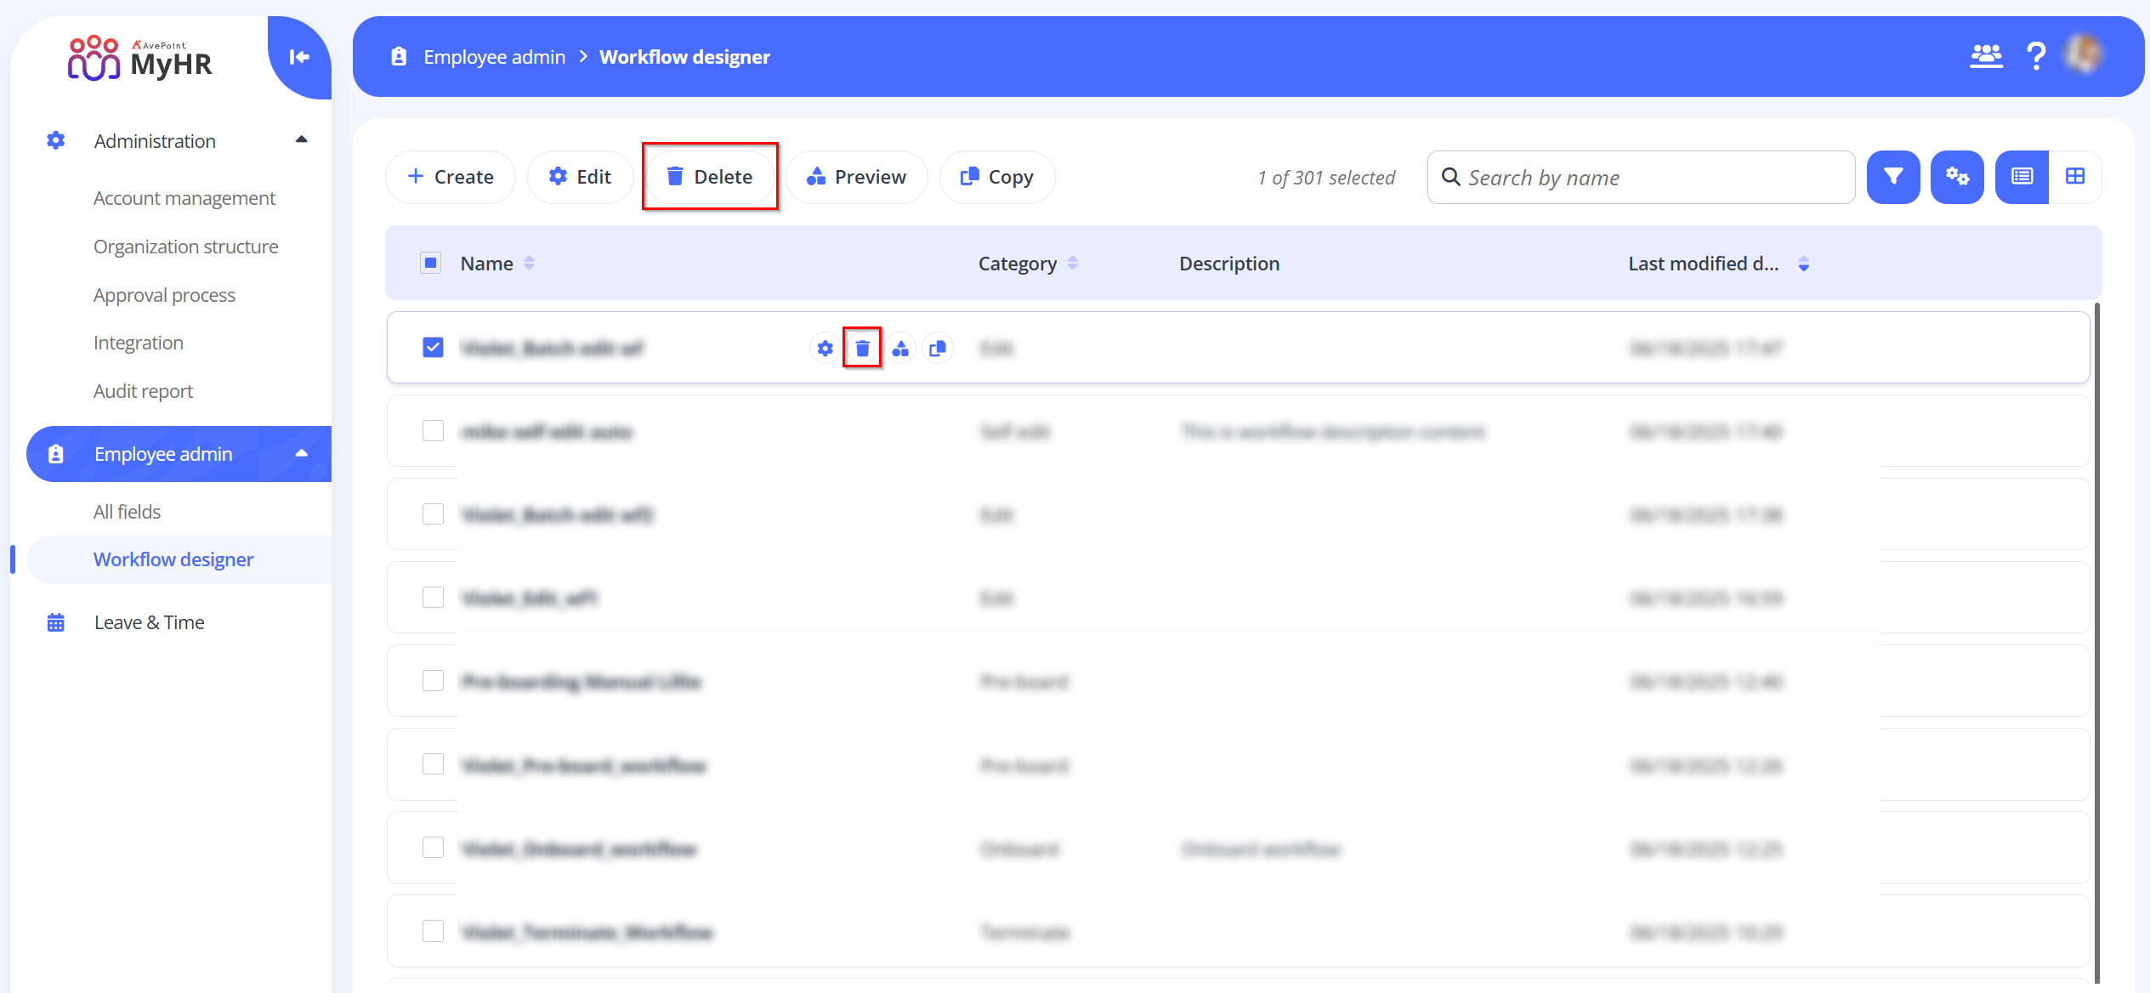Go to Employee admin breadcrumb link

point(494,57)
